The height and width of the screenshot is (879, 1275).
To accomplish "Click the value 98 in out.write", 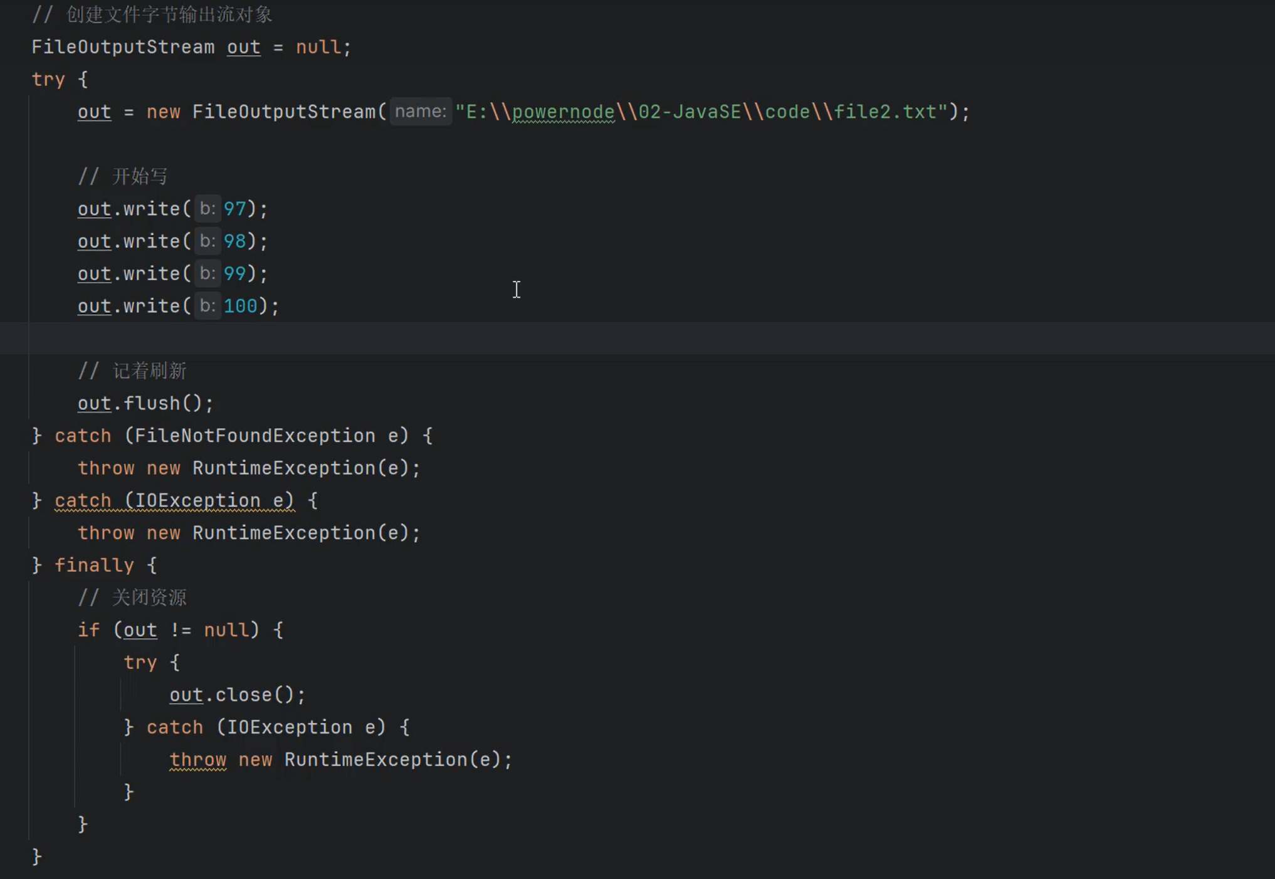I will [234, 241].
